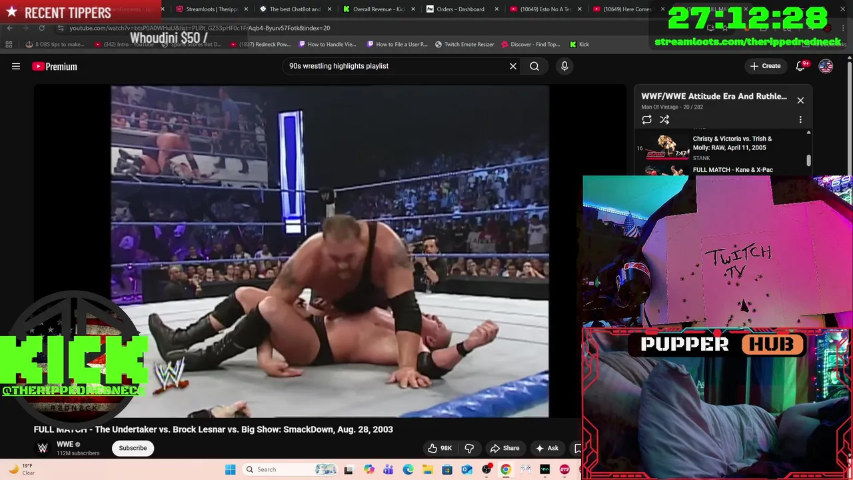Select the Christy & Victoria playlist title
The image size is (853, 480).
[732, 143]
